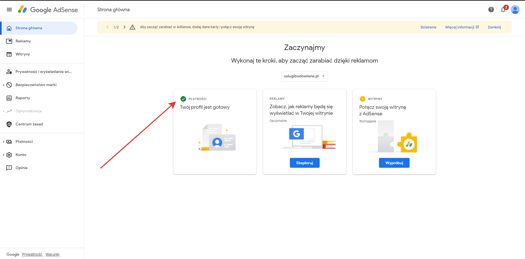Click the Wypróbuj button
This screenshot has width=525, height=259.
click(x=394, y=163)
